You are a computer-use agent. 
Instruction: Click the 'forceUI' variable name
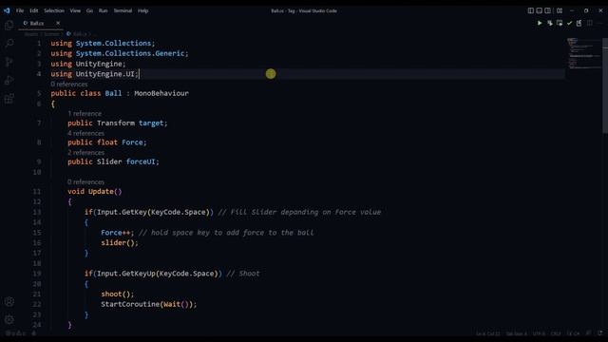[141, 161]
